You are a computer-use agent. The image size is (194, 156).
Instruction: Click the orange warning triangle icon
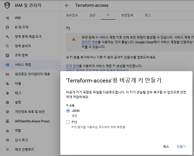[x=74, y=39]
